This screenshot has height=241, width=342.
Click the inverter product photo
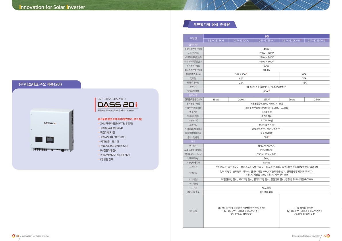[x=53, y=130]
